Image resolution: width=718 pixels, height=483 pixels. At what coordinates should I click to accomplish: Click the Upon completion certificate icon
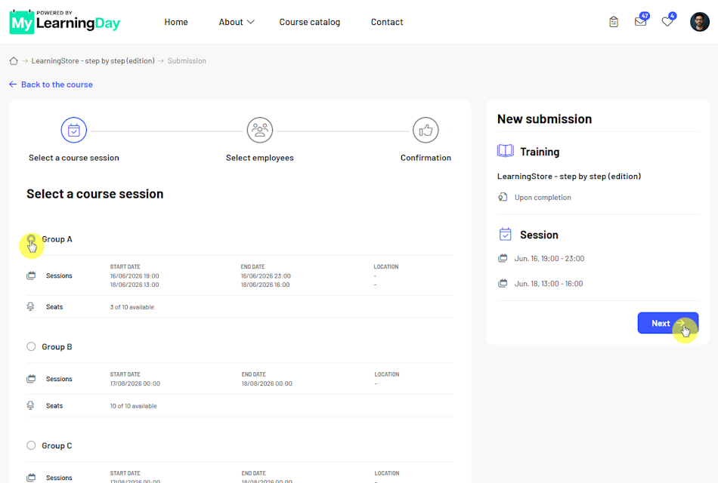pos(503,197)
